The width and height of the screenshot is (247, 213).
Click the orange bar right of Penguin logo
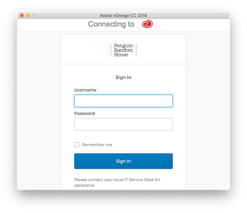(x=136, y=50)
